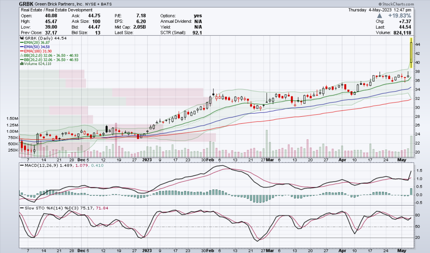The height and width of the screenshot is (253, 430).
Task: Click the Real Estate / Real Estate Development sector line
Action: tap(56, 10)
